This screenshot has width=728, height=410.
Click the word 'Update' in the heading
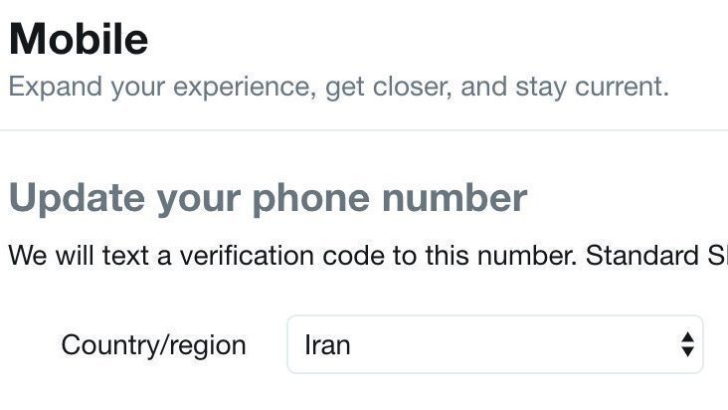coord(76,198)
